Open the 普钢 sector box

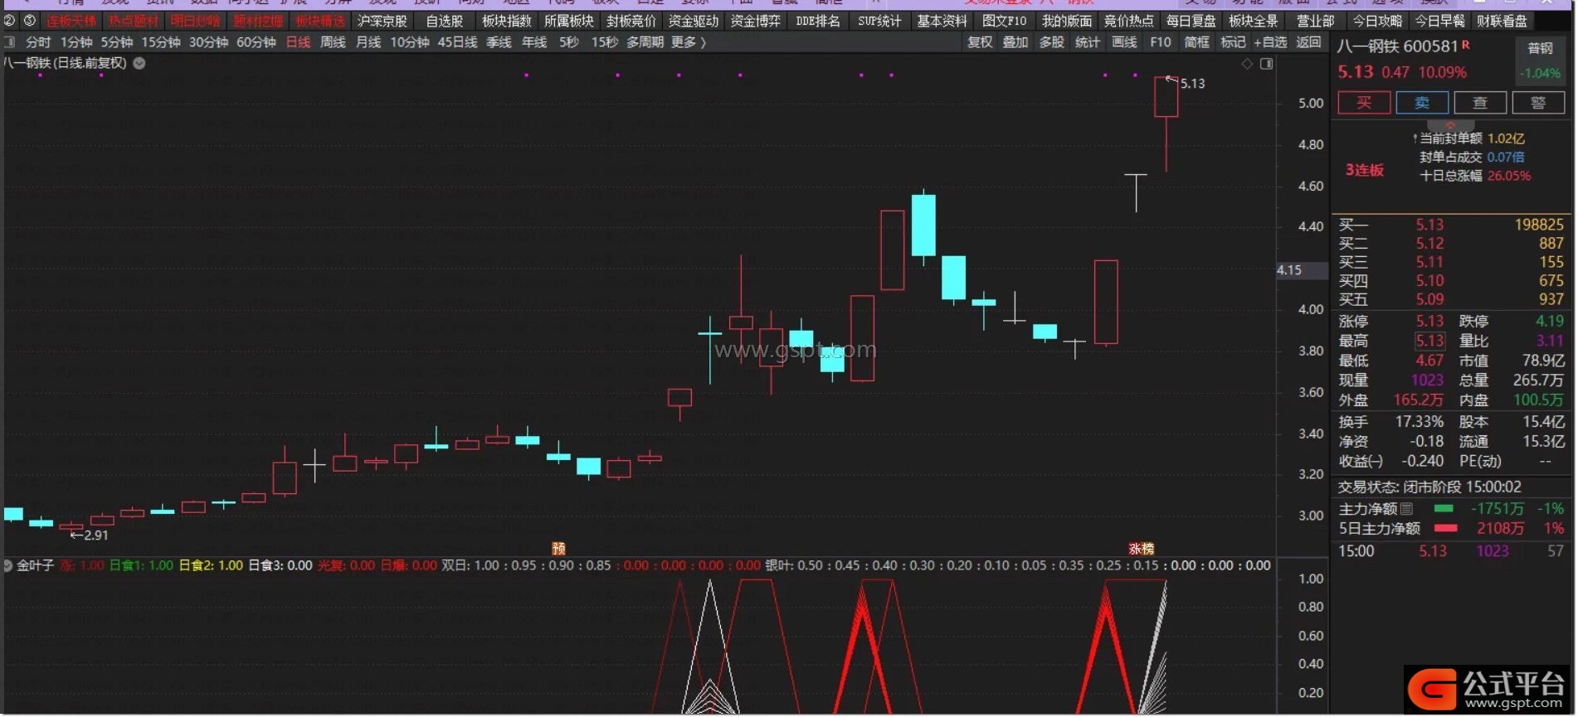(1541, 61)
